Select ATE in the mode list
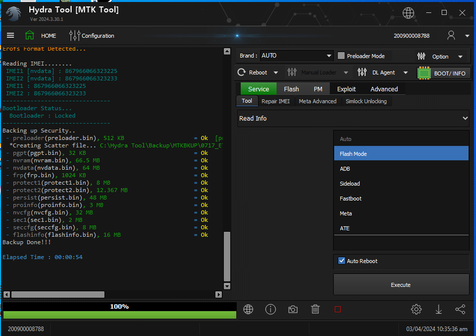The image size is (476, 336). click(401, 228)
